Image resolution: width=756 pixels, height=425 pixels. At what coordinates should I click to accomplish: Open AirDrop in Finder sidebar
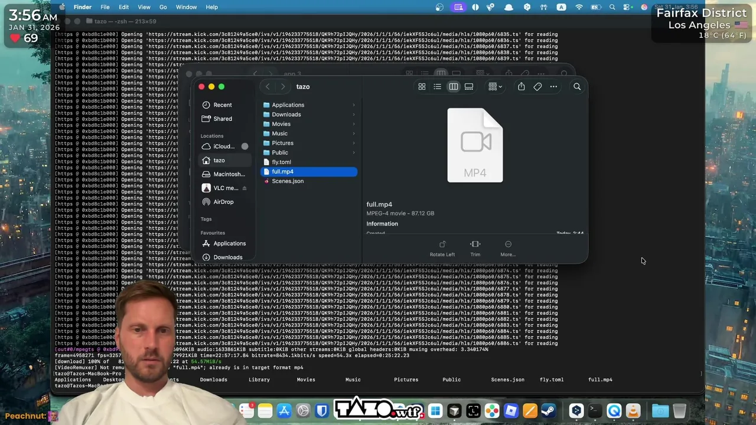coord(223,202)
